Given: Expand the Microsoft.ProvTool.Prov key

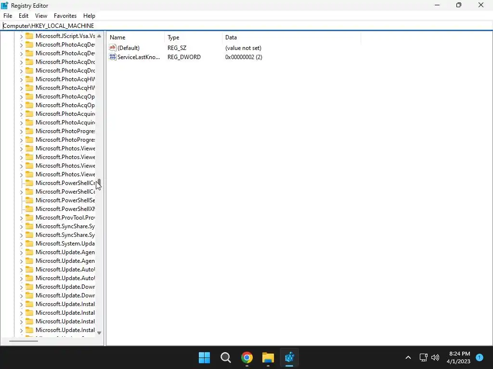Looking at the screenshot, I should tap(21, 218).
